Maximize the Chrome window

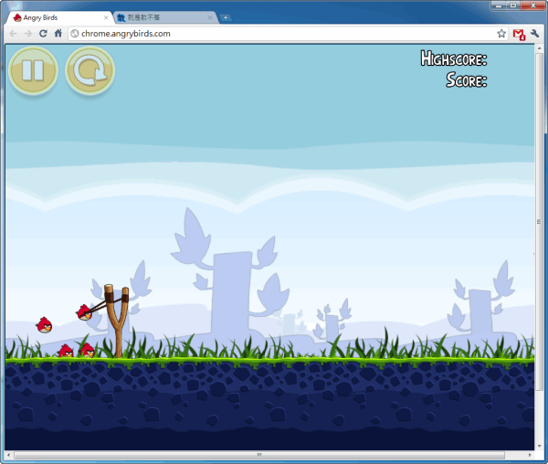click(x=513, y=5)
